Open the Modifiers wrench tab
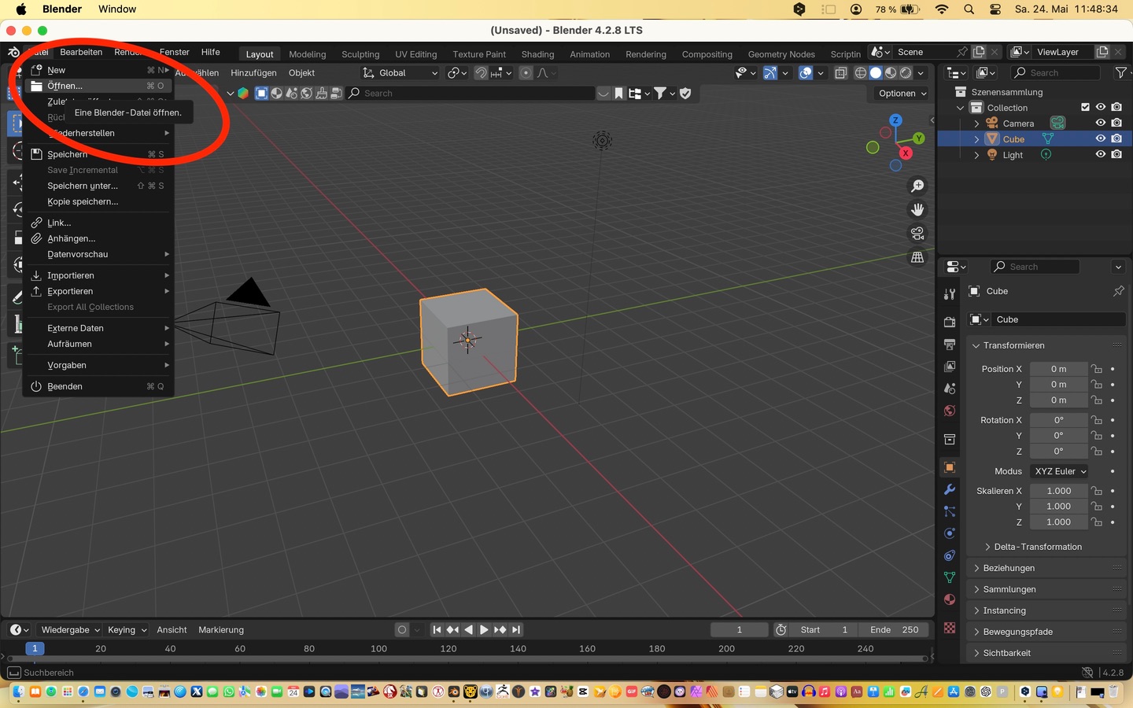 [x=950, y=489]
